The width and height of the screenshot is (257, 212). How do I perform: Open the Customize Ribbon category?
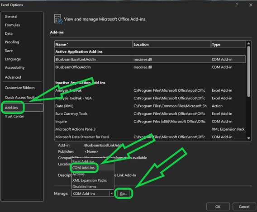point(19,88)
